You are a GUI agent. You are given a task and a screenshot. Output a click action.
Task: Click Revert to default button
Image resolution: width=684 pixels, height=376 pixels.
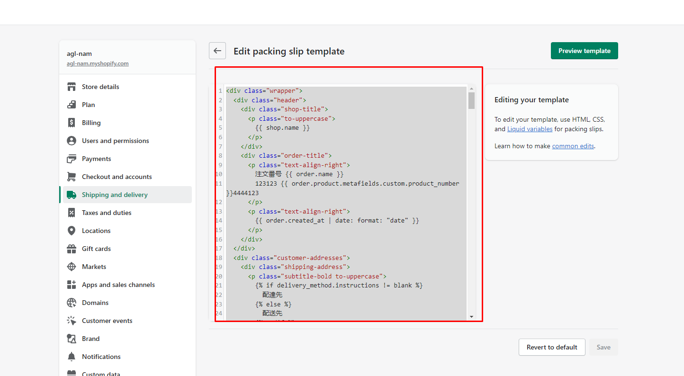pyautogui.click(x=552, y=347)
